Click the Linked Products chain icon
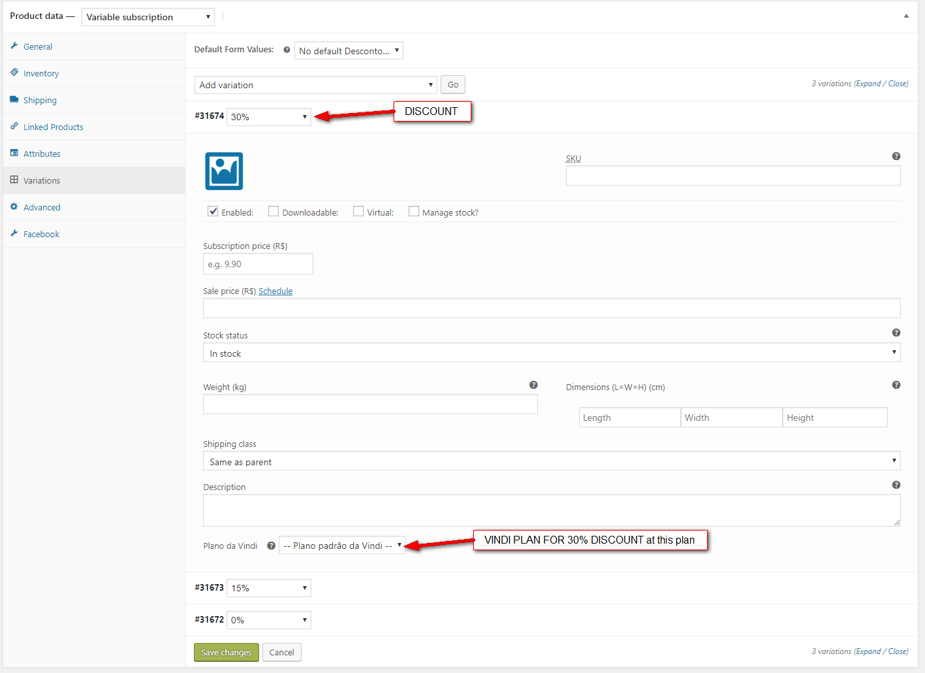925x673 pixels. point(14,126)
